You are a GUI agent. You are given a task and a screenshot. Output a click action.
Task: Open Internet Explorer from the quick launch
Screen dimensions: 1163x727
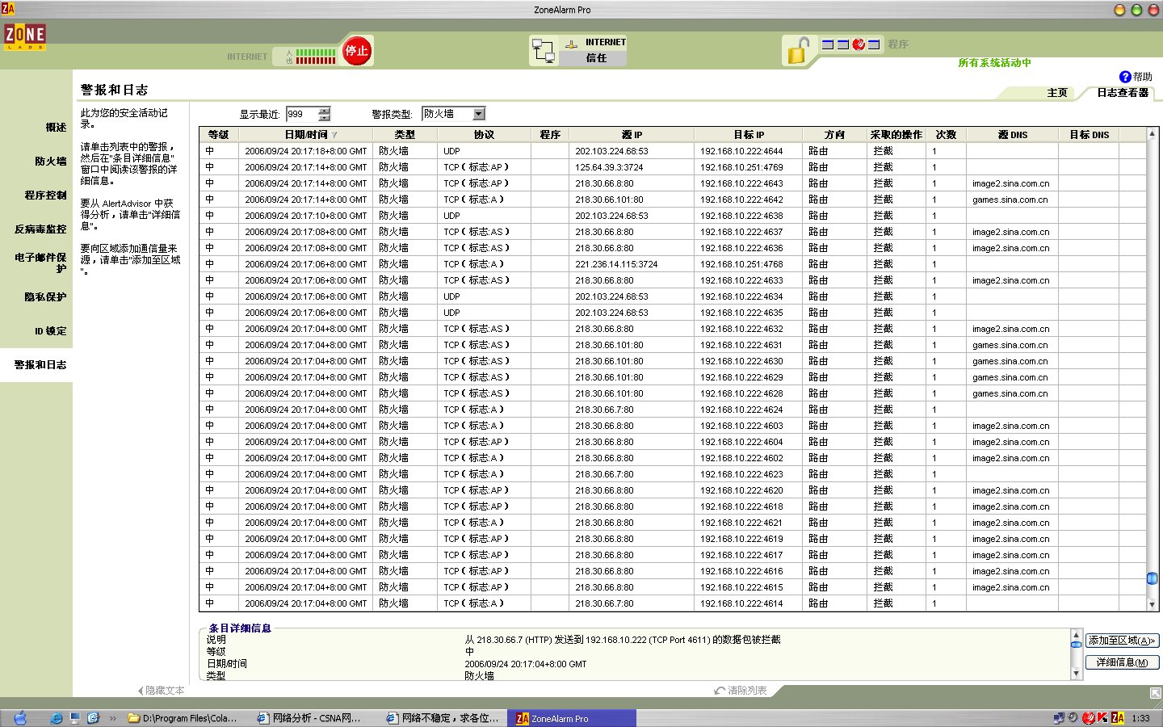[x=57, y=718]
